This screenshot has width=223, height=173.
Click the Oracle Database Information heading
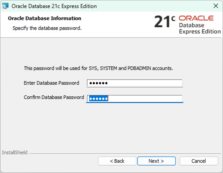pos(44,18)
